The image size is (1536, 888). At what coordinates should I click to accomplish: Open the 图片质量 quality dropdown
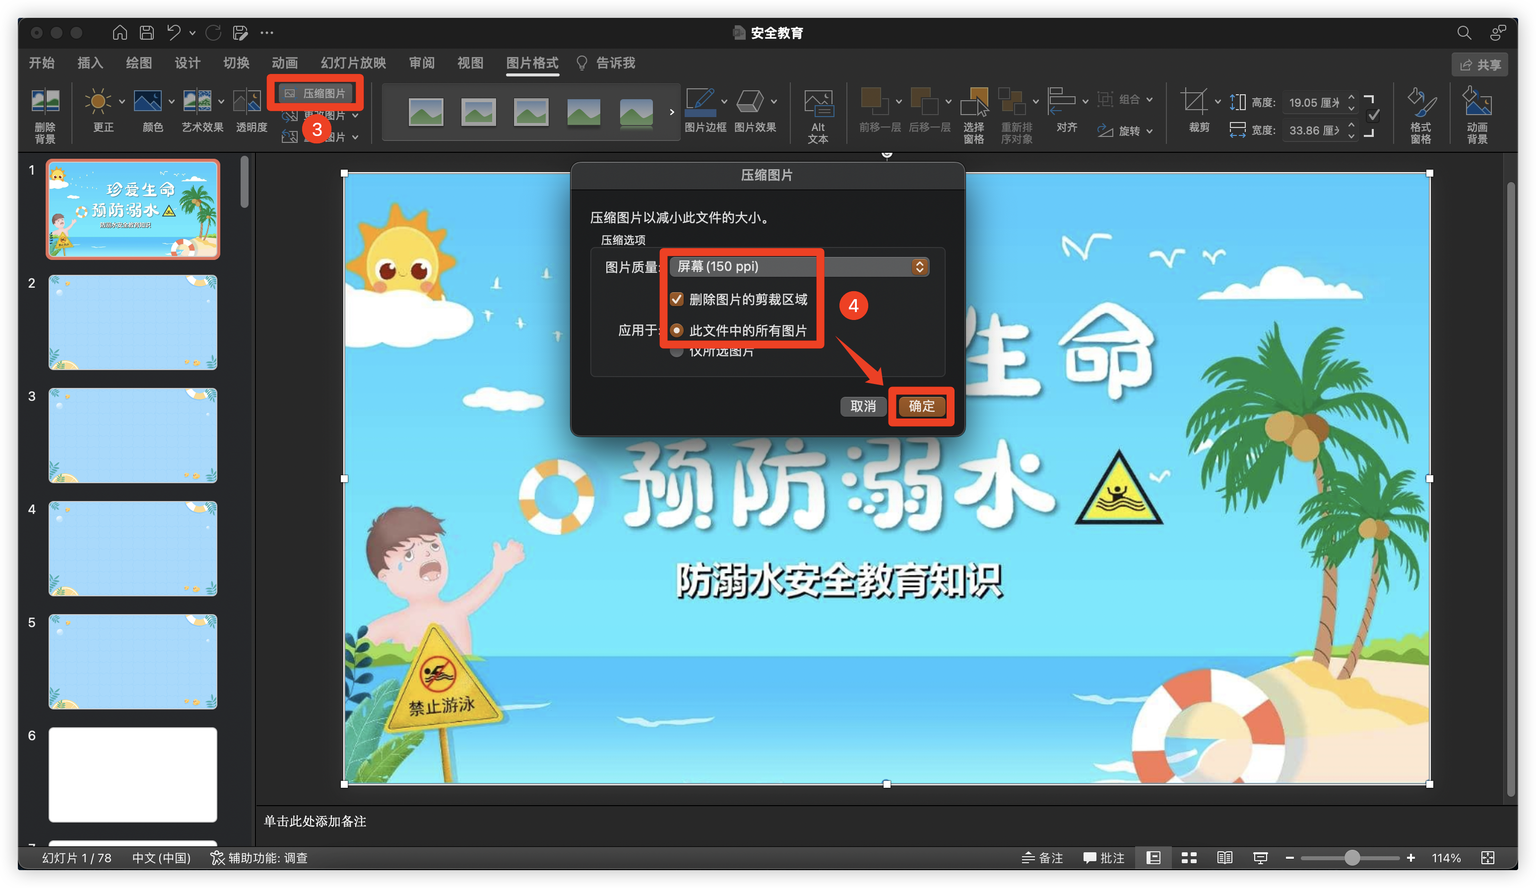coord(799,266)
